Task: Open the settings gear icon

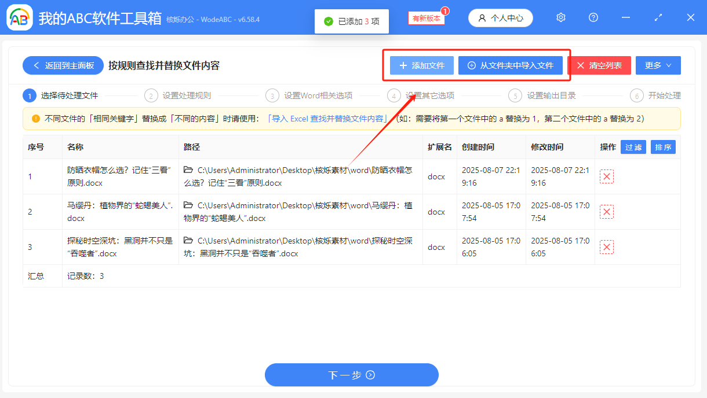Action: [x=560, y=17]
